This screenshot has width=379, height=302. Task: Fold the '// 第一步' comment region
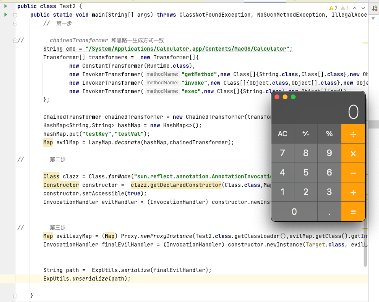click(15, 24)
